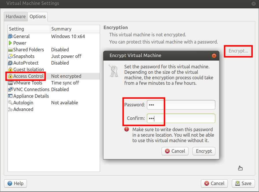Select Appliance Details setting label
This screenshot has height=192, width=259.
[31, 96]
